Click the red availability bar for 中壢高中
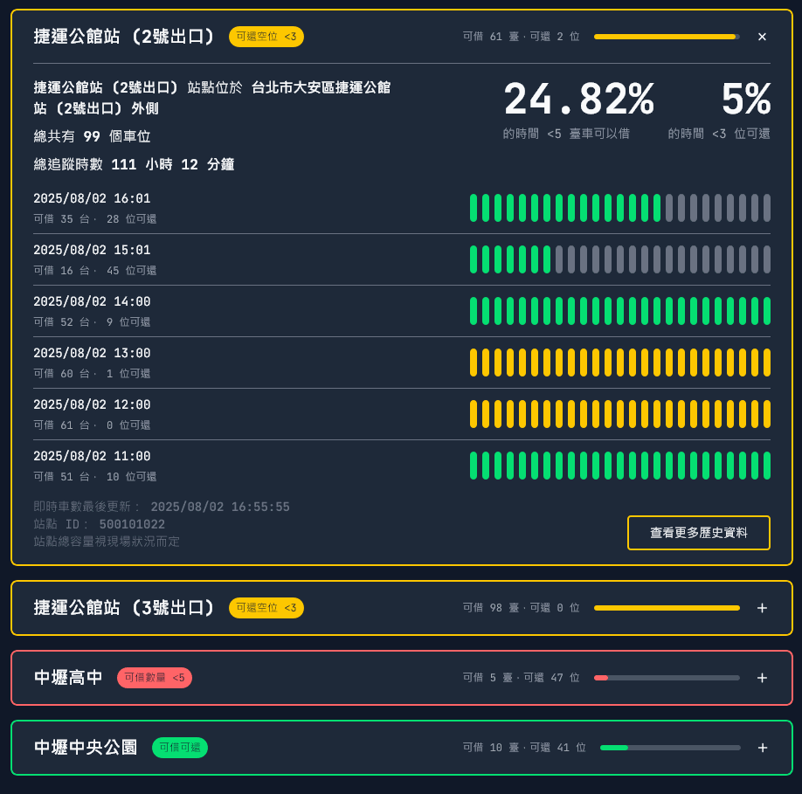Viewport: 802px width, 794px height. pyautogui.click(x=667, y=678)
